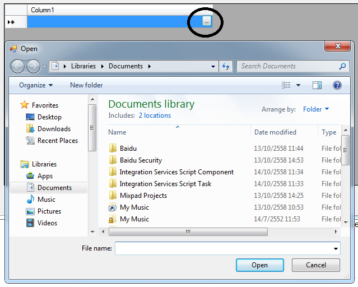Select the new row header with asterisk
This screenshot has width=358, height=287.
click(16, 22)
